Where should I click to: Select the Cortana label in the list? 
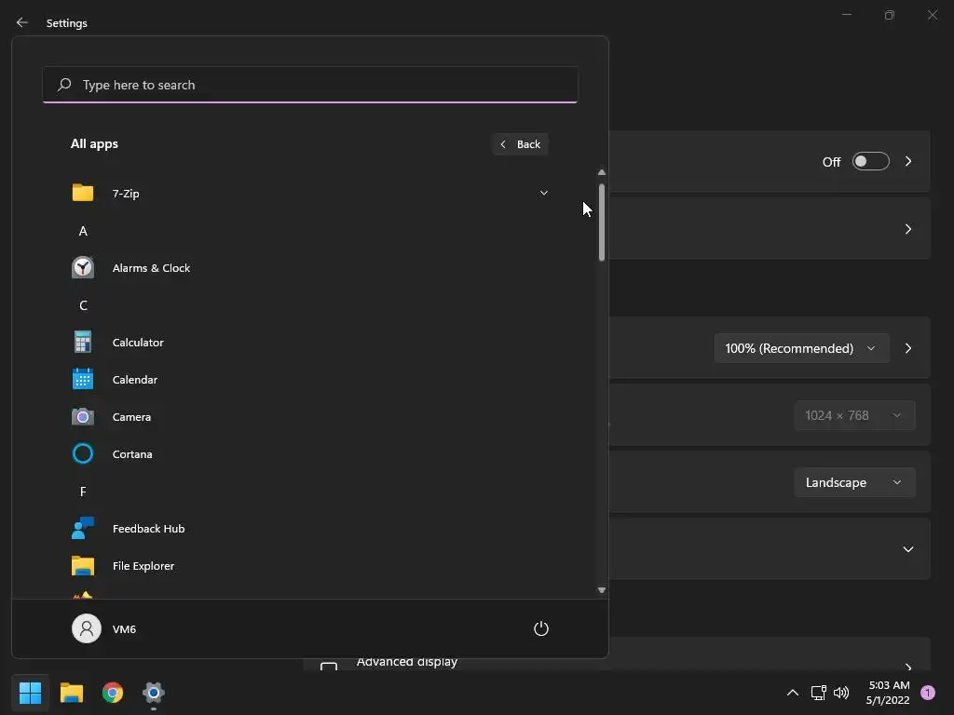tap(132, 454)
